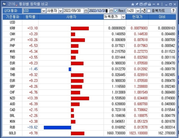
Task: Select the GOLD row
Action: click(89, 133)
